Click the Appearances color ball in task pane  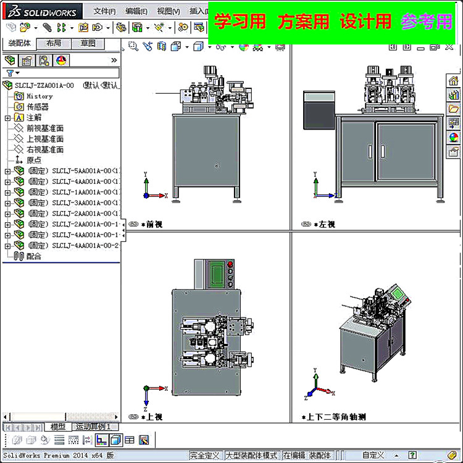[453, 137]
